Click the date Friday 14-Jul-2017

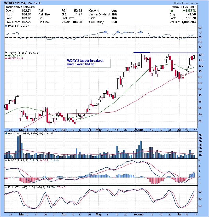(x=184, y=7)
